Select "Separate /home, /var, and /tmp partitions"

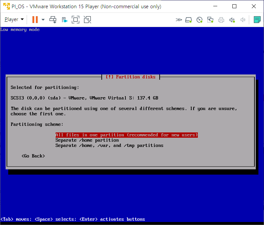109,145
